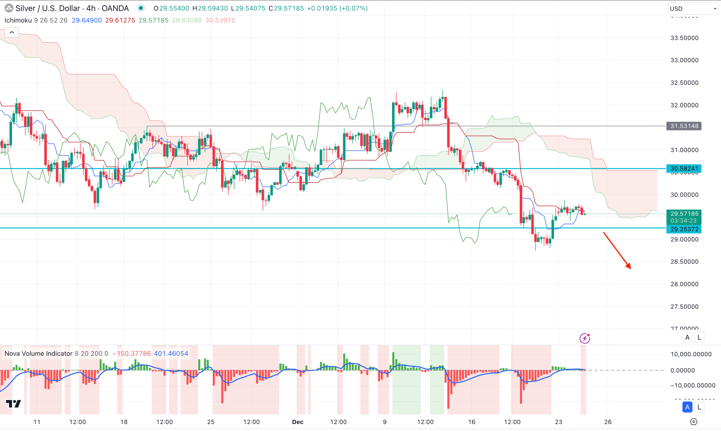The height and width of the screenshot is (431, 721).
Task: Click the 23 date label on time axis
Action: pyautogui.click(x=558, y=422)
